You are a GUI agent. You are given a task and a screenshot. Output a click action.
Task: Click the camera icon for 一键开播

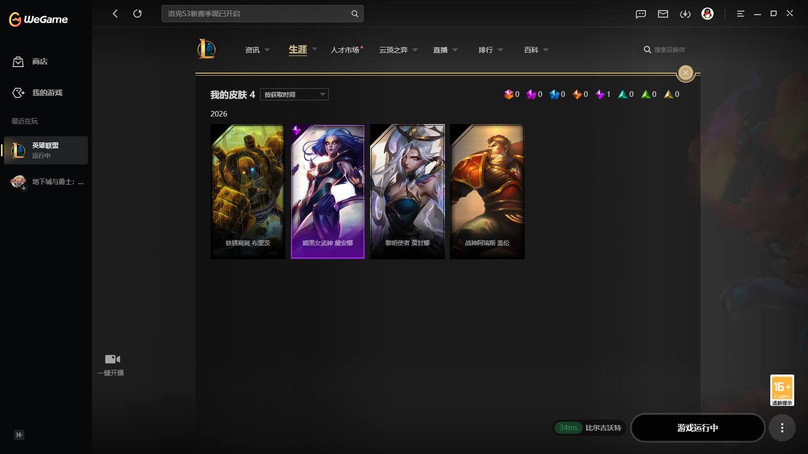click(112, 359)
